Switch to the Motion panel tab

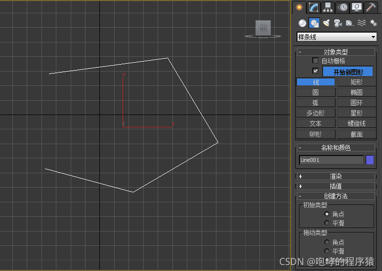(x=342, y=7)
